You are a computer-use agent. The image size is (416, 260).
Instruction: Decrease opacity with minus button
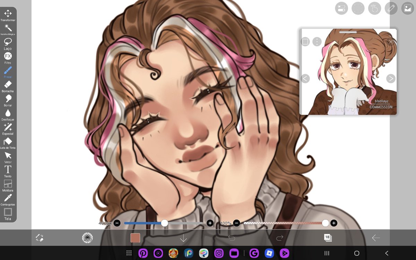click(236, 223)
